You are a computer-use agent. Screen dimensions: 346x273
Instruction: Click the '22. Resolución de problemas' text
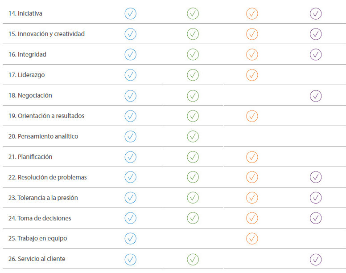coord(48,177)
